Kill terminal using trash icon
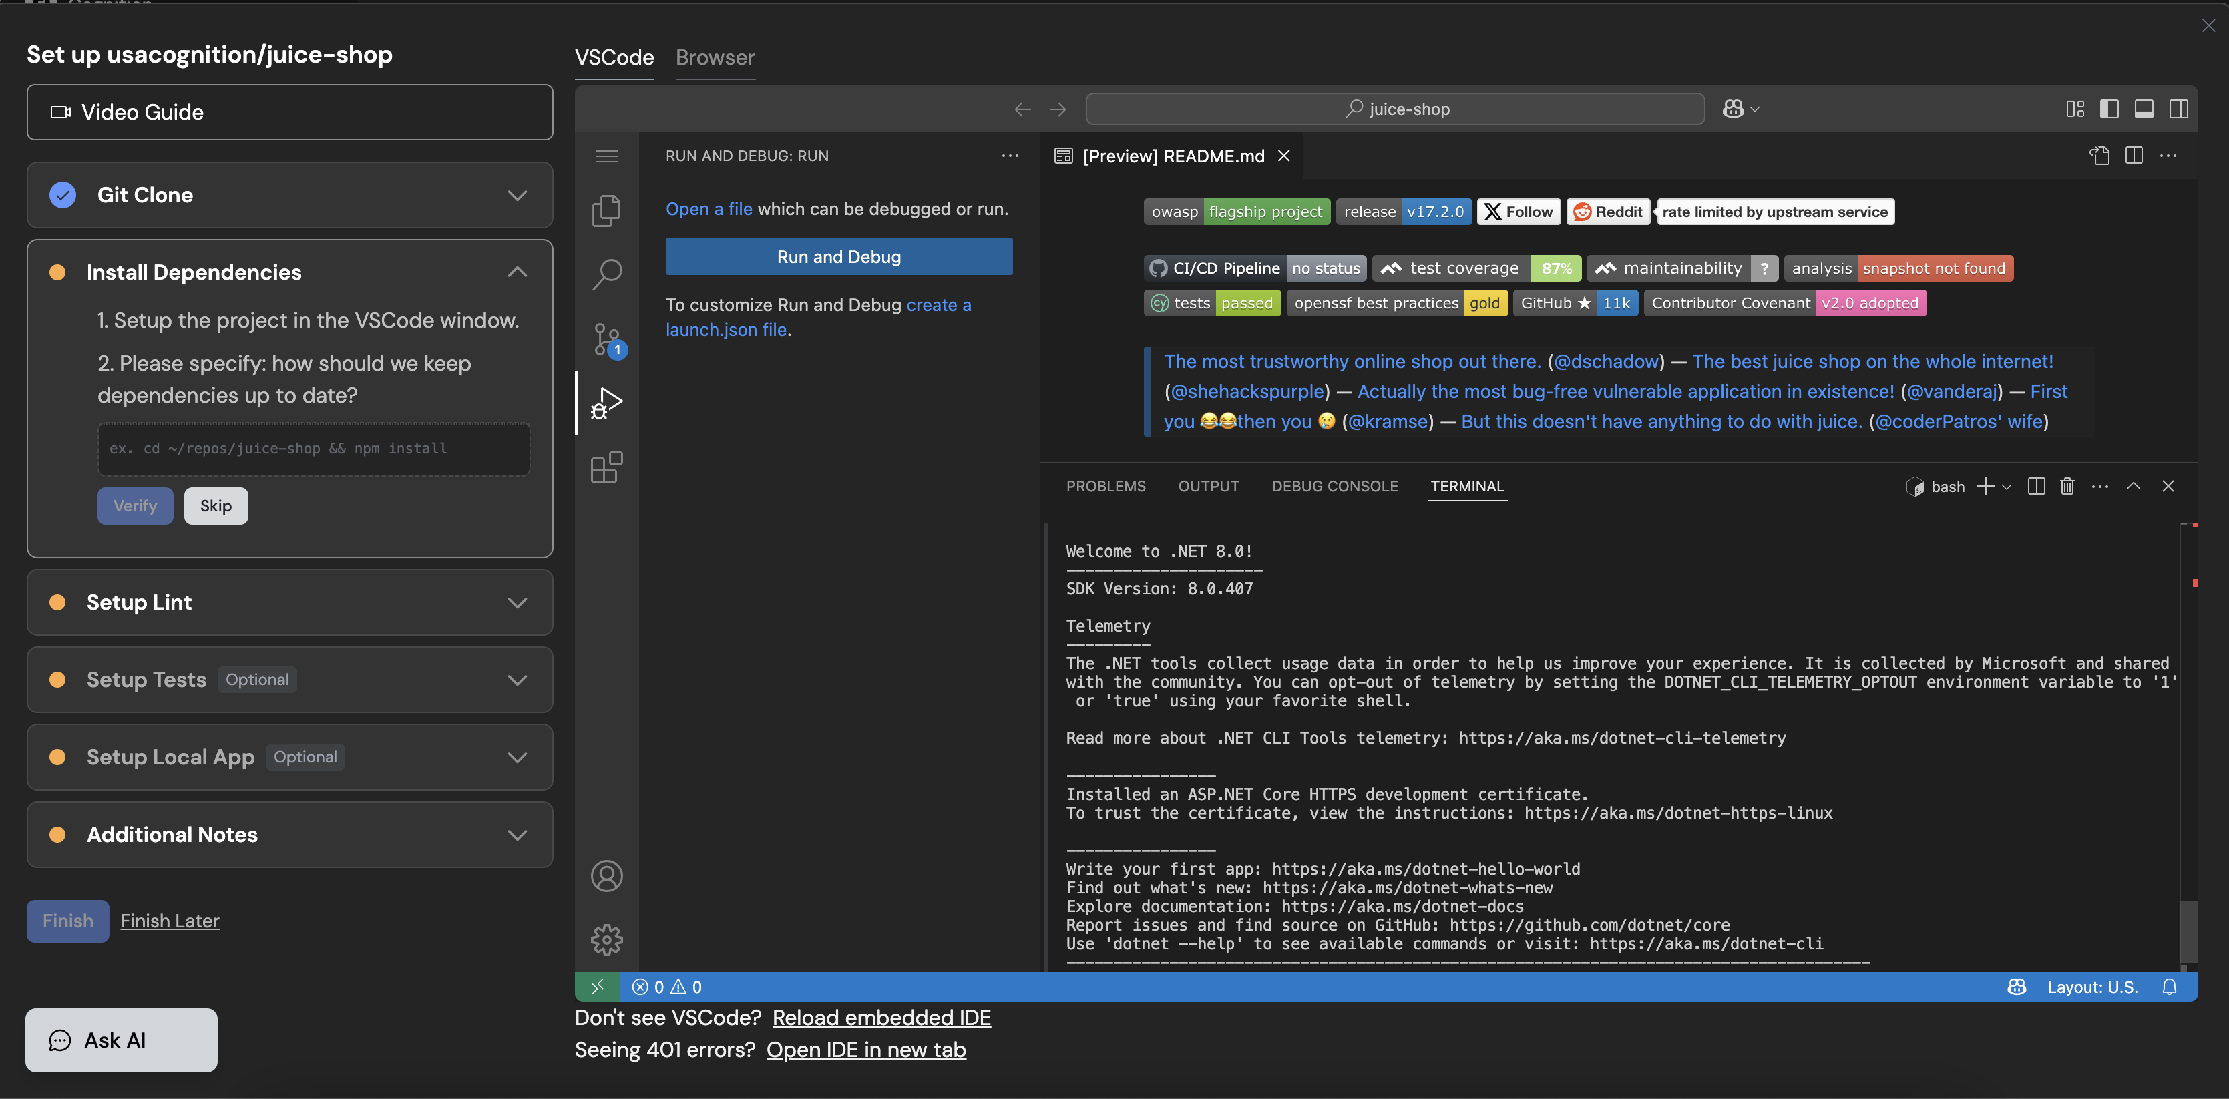 point(2067,486)
